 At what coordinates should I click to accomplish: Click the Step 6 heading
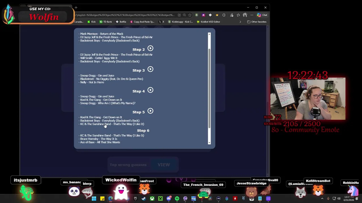click(143, 131)
